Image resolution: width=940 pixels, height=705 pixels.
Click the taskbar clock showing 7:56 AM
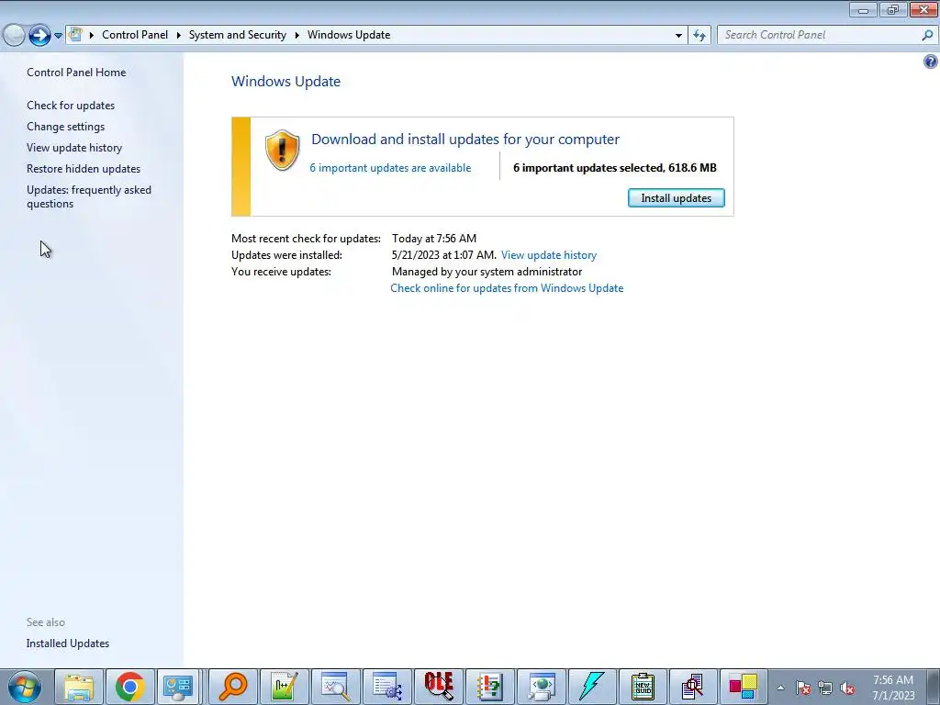(x=893, y=688)
